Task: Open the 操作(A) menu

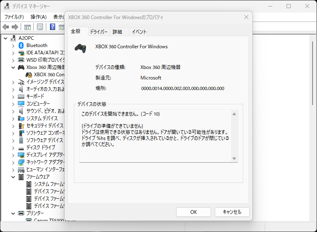Action: click(x=39, y=17)
